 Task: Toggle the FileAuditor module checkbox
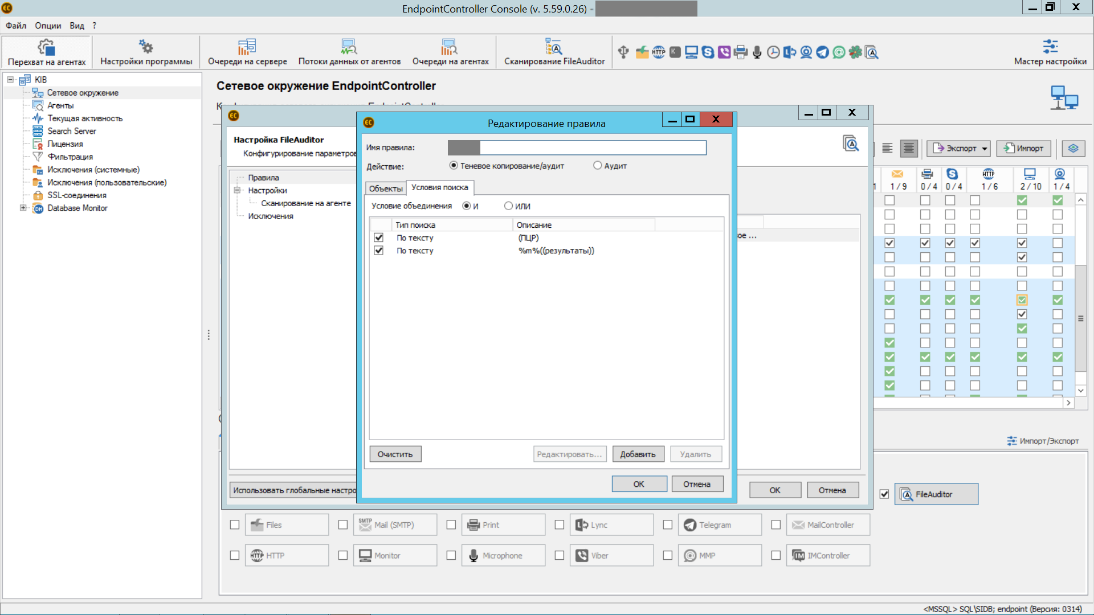pyautogui.click(x=884, y=494)
